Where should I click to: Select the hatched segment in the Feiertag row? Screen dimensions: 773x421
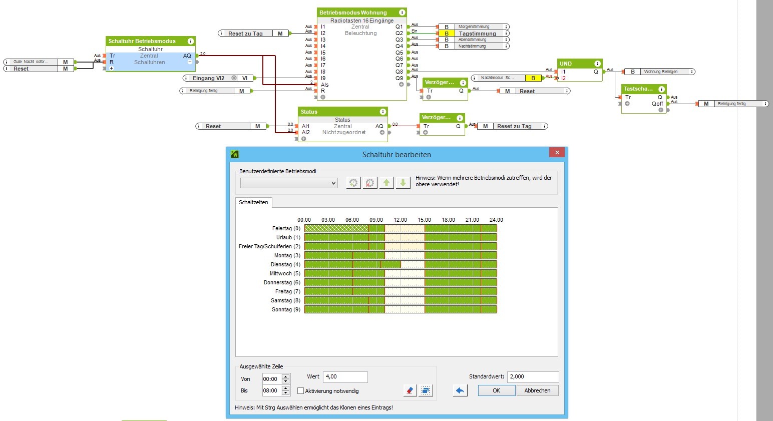click(336, 228)
